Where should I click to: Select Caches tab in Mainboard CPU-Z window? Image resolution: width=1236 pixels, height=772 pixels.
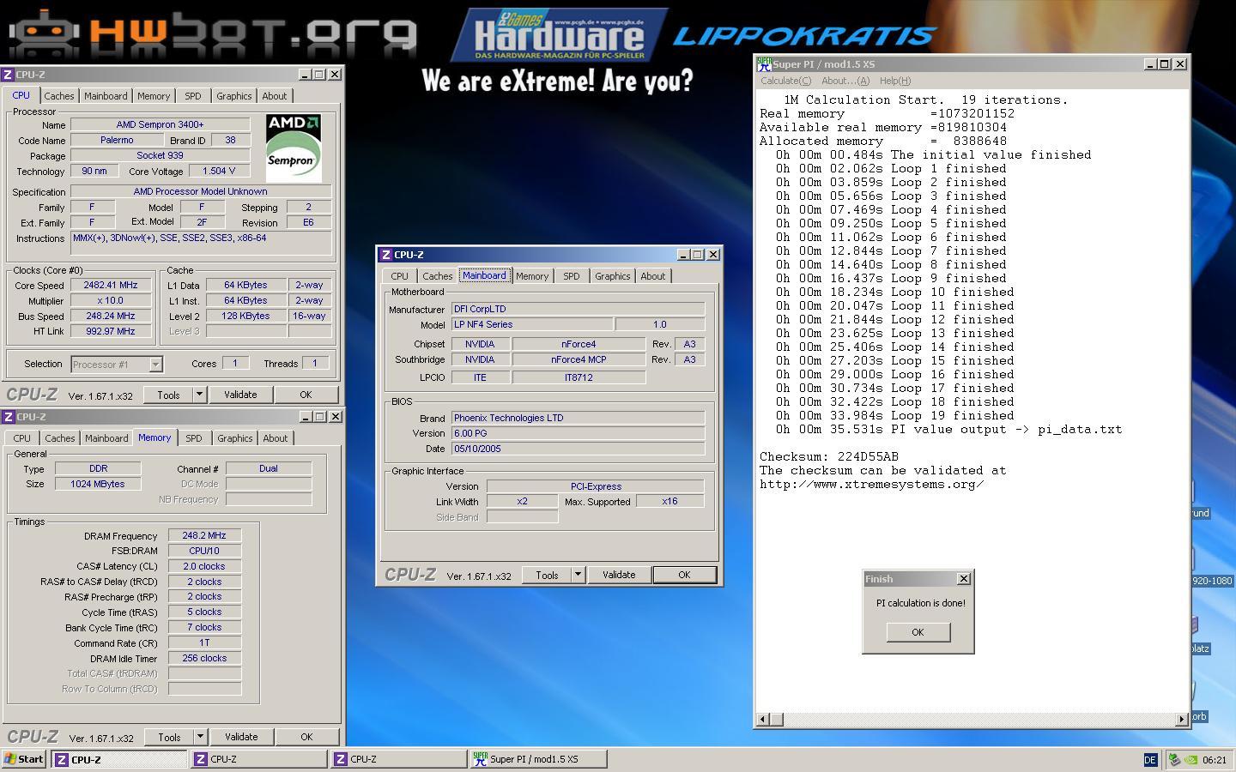pos(437,276)
